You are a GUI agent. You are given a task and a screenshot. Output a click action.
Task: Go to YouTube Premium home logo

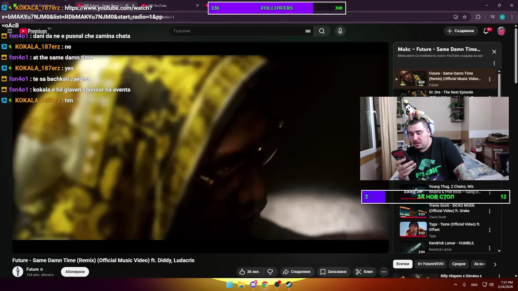[34, 31]
